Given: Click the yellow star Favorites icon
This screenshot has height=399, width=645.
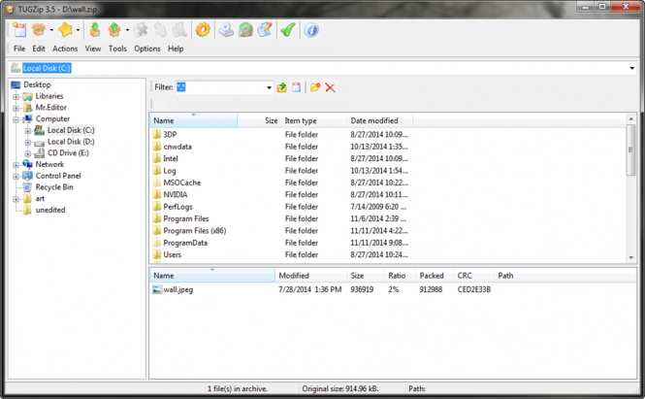Looking at the screenshot, I should click(66, 30).
